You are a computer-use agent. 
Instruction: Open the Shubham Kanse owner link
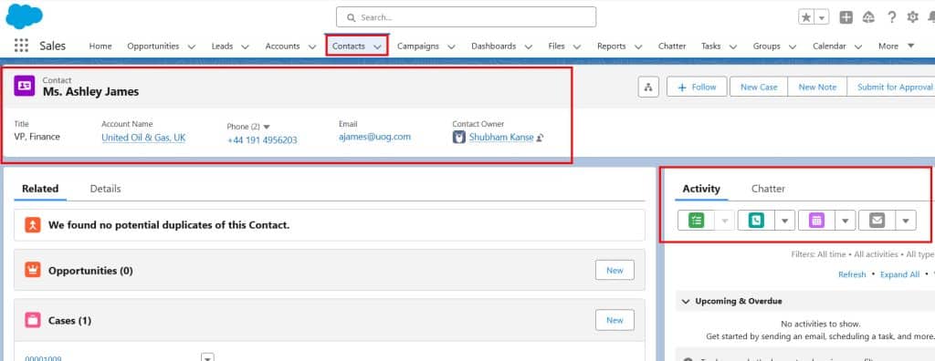(501, 138)
